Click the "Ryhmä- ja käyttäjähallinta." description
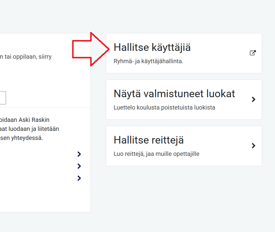 (148, 61)
